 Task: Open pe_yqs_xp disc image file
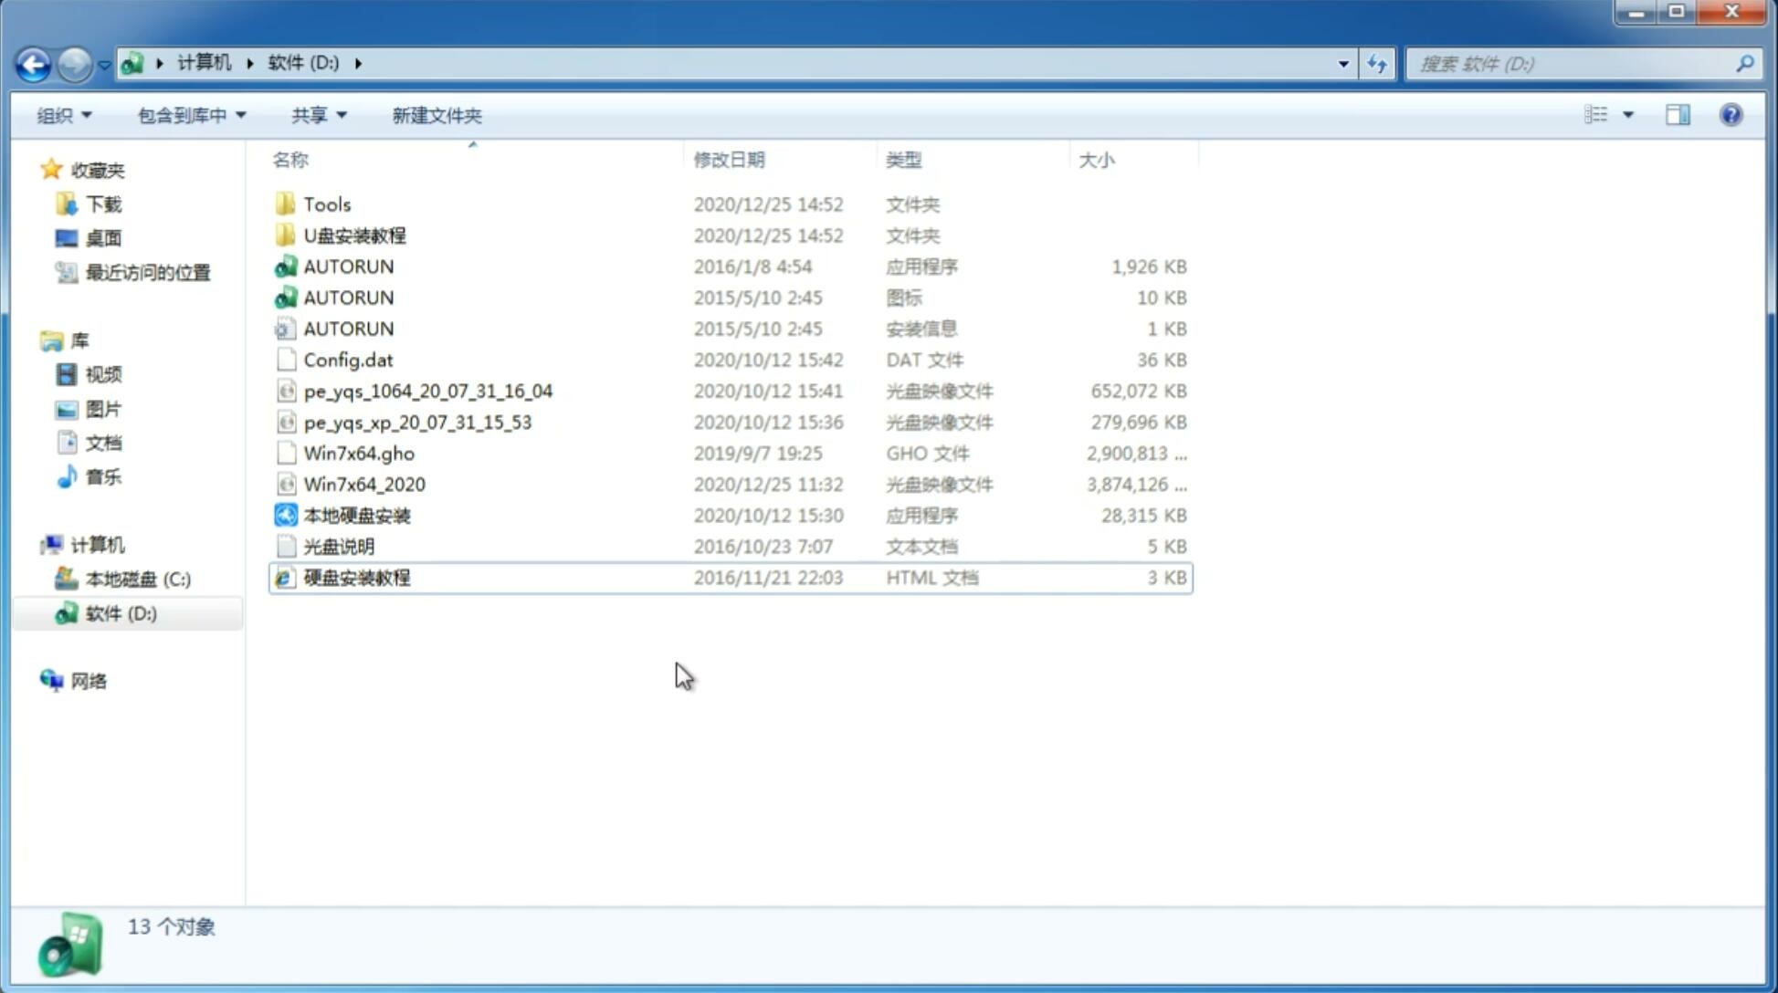point(416,421)
